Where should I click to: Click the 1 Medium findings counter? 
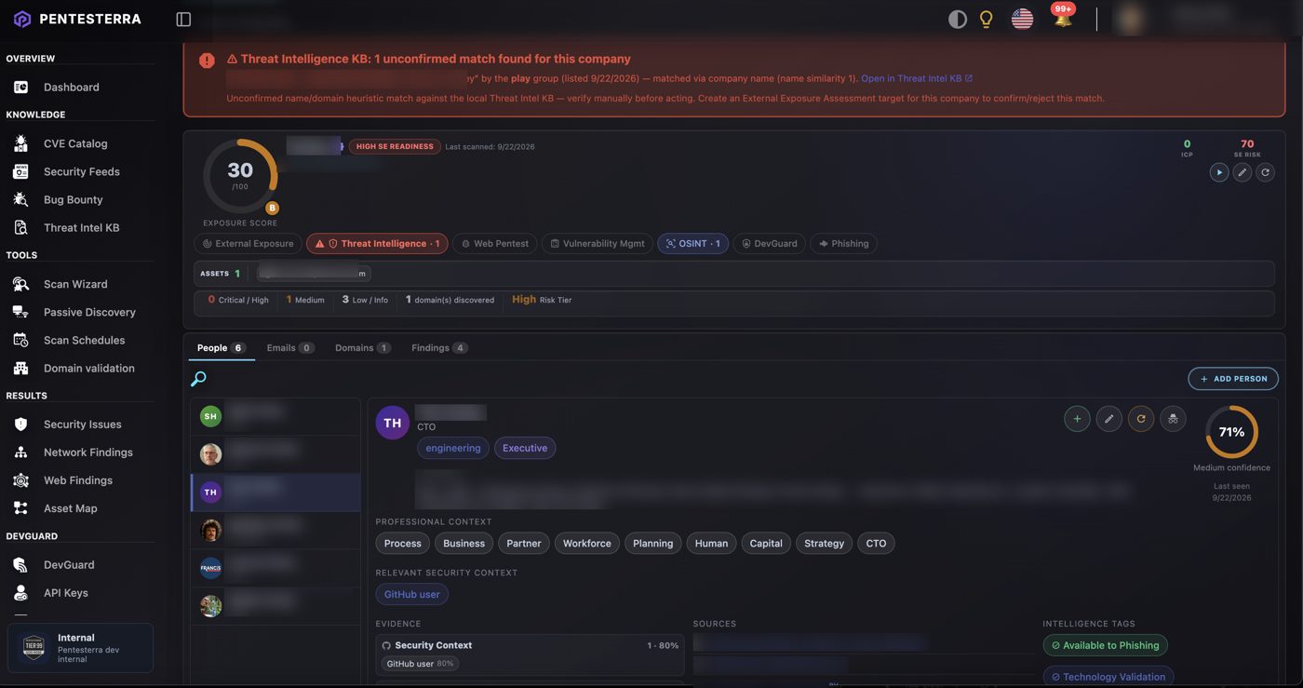(305, 300)
